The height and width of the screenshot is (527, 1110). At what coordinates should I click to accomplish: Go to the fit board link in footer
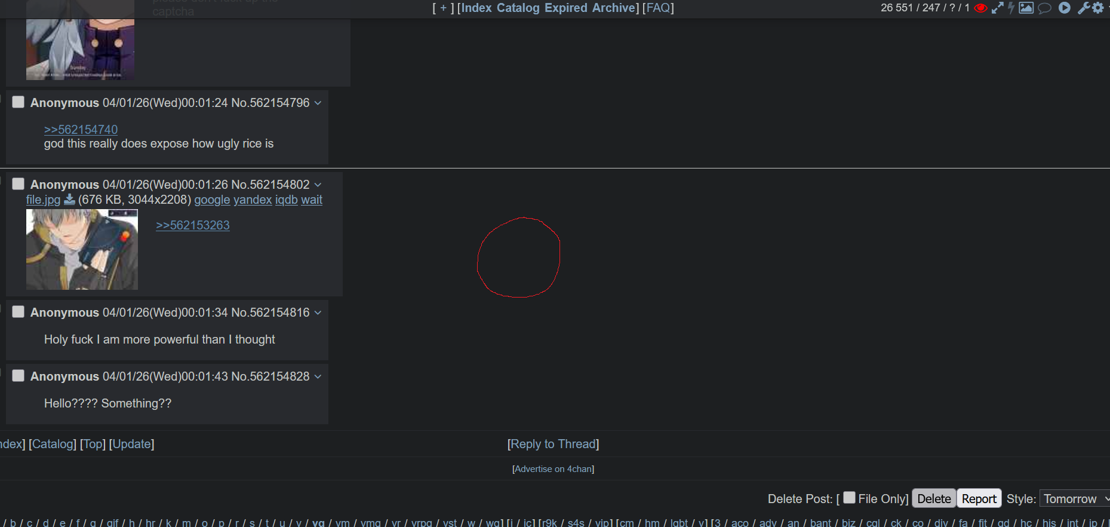coord(983,523)
